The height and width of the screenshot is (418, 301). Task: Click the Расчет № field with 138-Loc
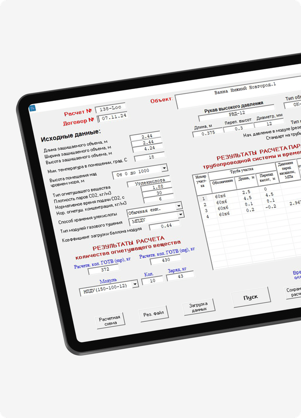pyautogui.click(x=111, y=108)
